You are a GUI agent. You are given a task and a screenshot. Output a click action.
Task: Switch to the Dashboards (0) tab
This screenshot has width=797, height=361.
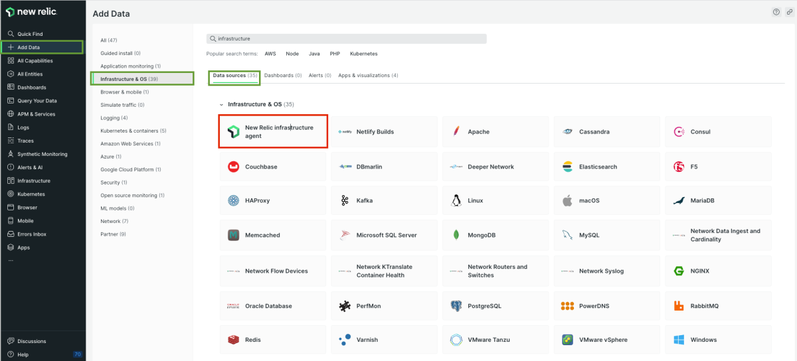283,76
